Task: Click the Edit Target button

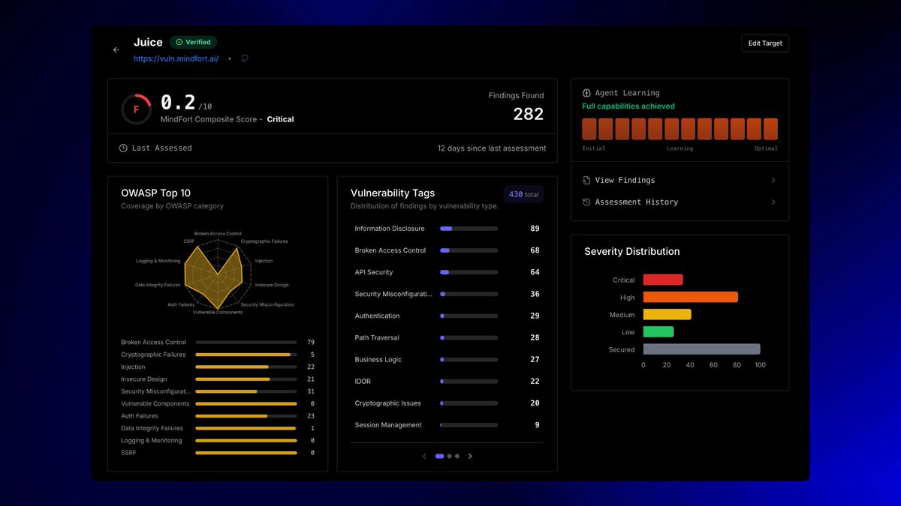Action: pyautogui.click(x=765, y=43)
